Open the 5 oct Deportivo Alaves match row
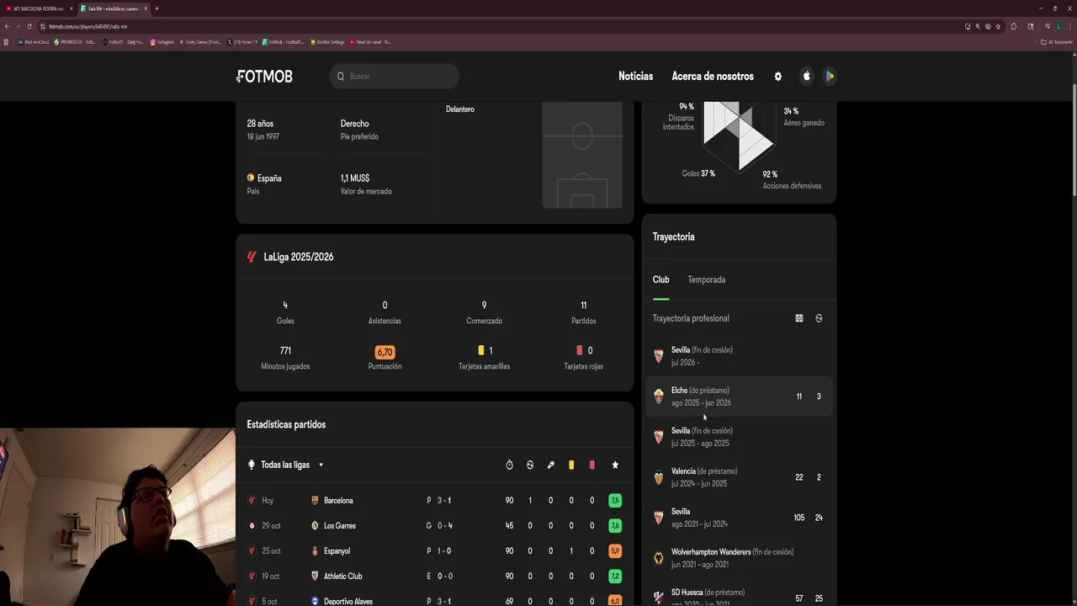The width and height of the screenshot is (1077, 606). tap(434, 599)
